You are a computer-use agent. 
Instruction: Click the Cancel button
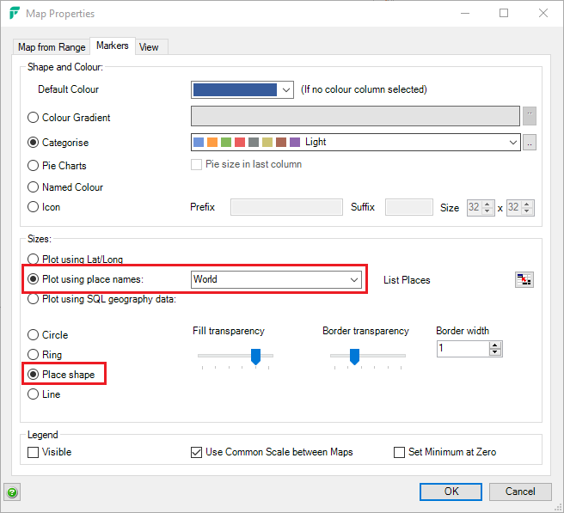click(x=520, y=492)
